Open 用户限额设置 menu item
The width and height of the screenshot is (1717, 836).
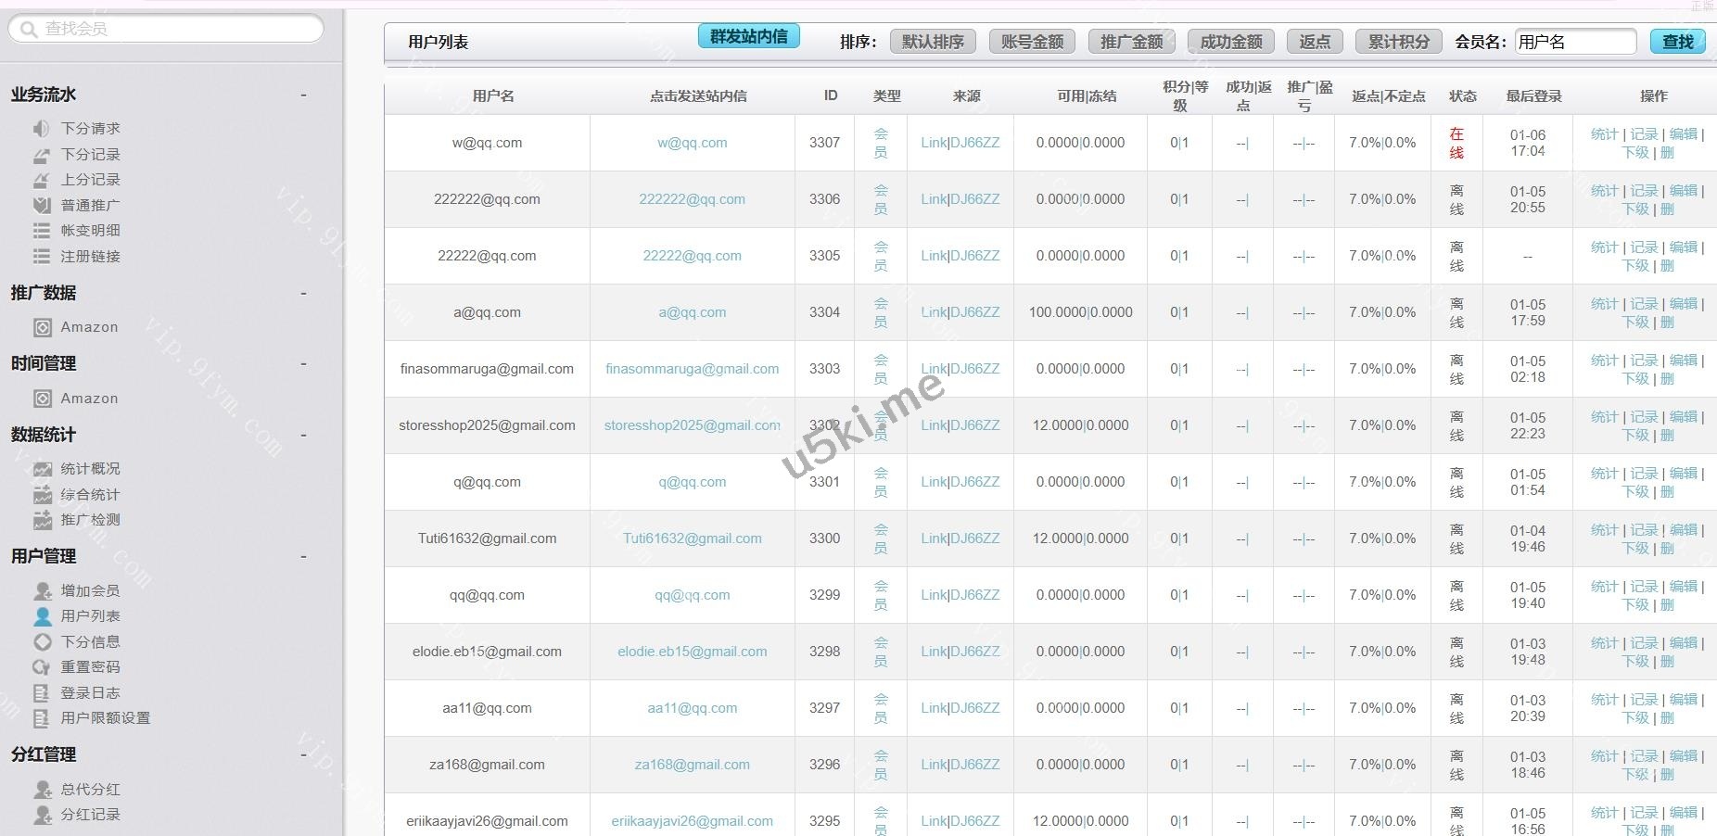click(105, 718)
